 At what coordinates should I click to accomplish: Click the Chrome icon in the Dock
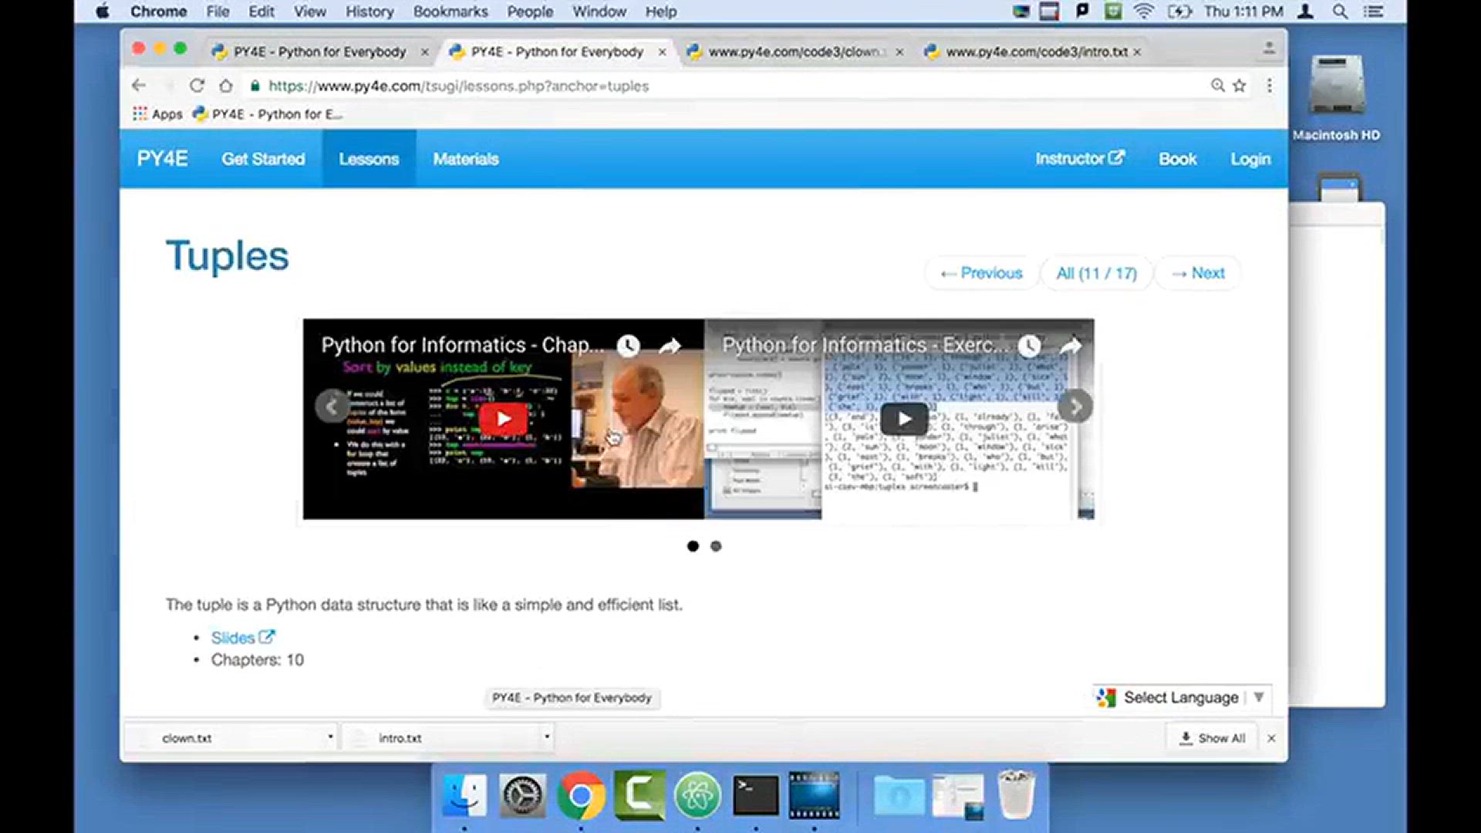pos(581,795)
